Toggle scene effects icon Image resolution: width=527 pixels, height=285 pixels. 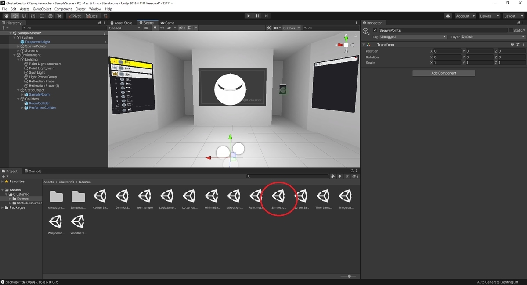[169, 28]
